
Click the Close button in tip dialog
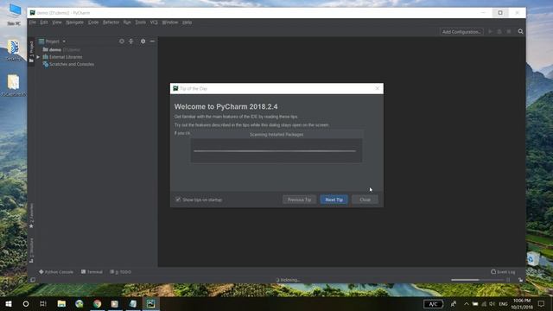[365, 200]
